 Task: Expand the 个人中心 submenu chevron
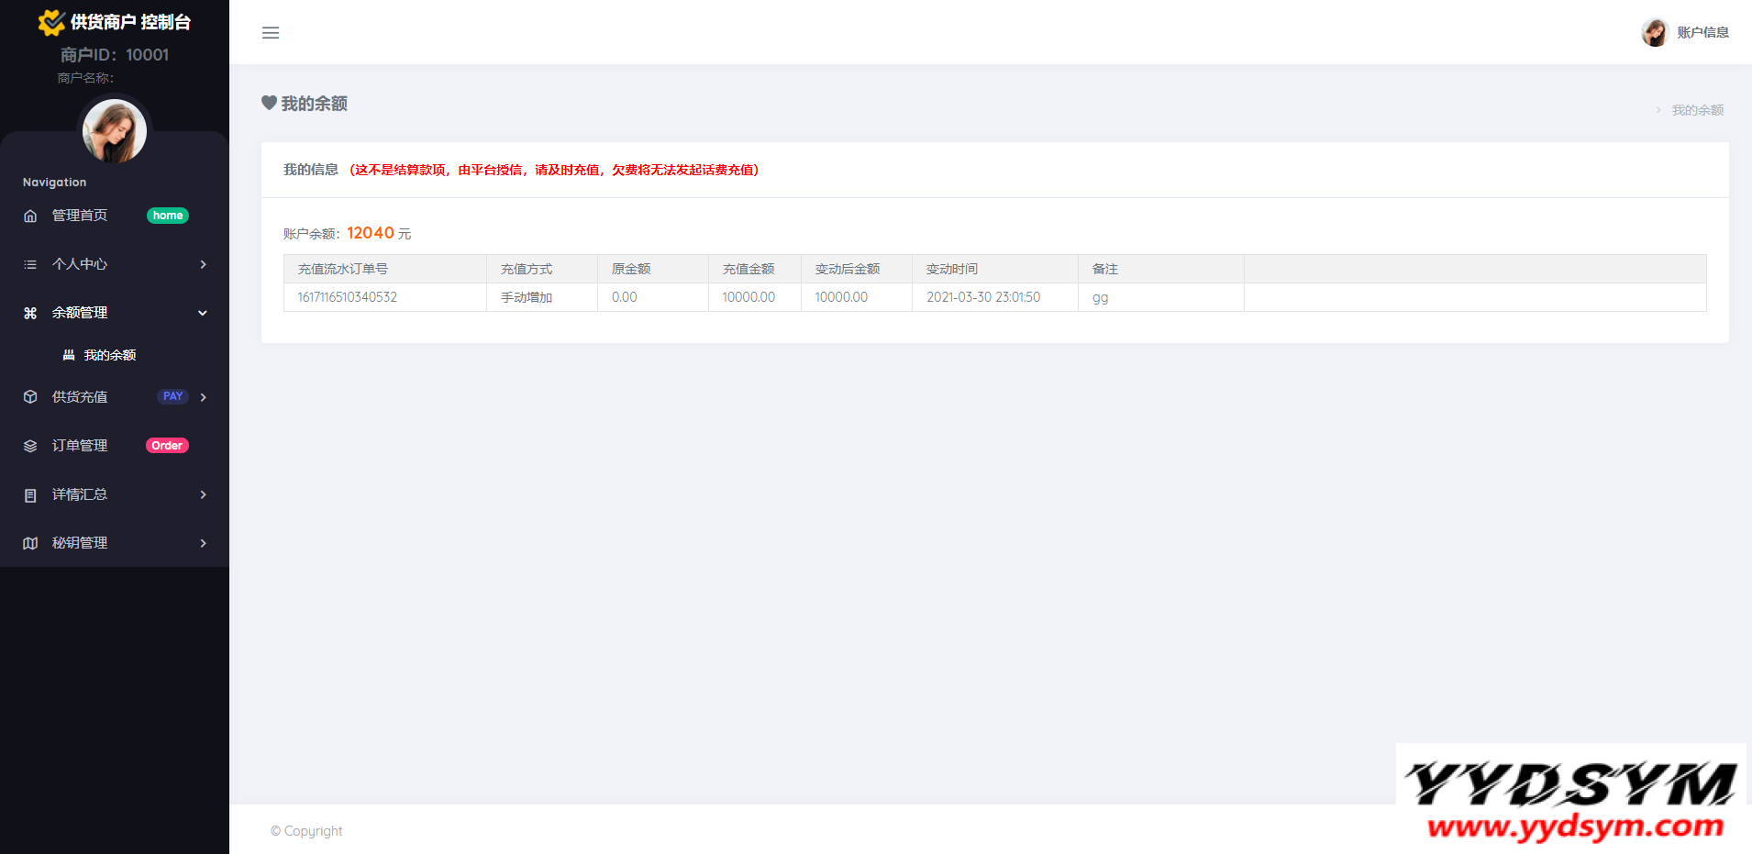coord(203,264)
